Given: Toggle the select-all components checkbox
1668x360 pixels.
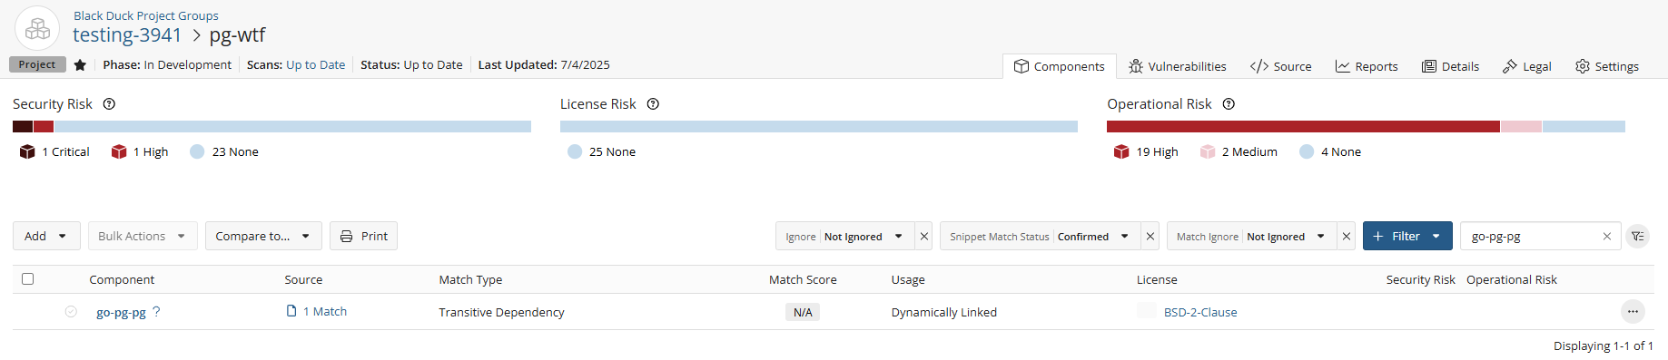Looking at the screenshot, I should pyautogui.click(x=27, y=279).
